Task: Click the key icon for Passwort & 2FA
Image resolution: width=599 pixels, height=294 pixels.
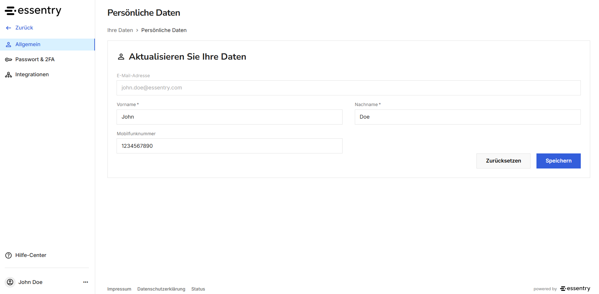Action: point(8,60)
